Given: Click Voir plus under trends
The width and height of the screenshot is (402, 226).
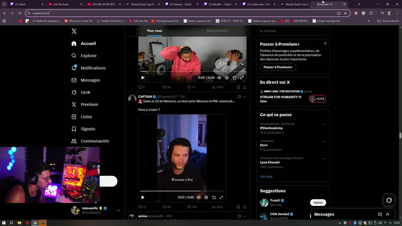Looking at the screenshot, I should (266, 177).
